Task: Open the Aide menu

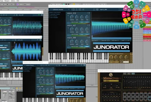Action: (x=18, y=1)
